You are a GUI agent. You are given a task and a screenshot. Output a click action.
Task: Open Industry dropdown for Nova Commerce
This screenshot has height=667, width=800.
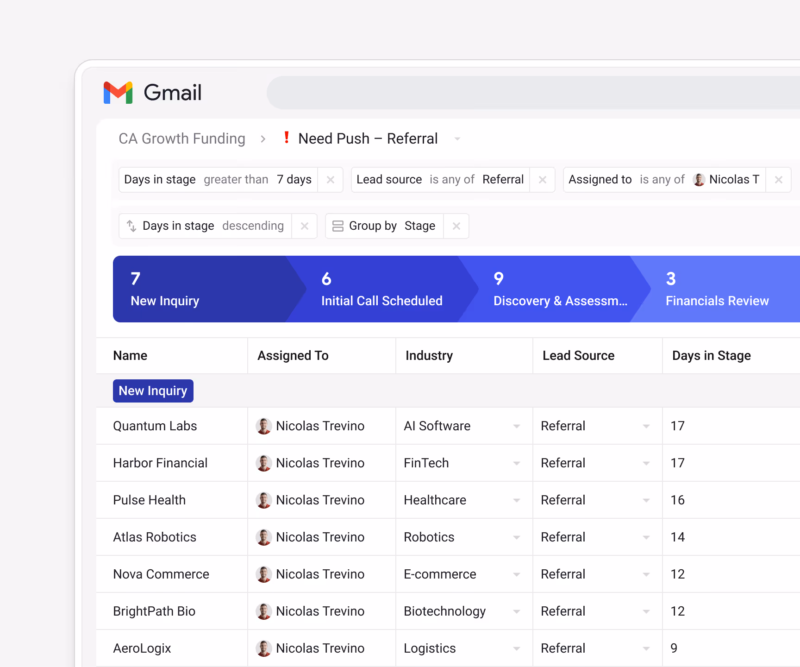point(517,574)
